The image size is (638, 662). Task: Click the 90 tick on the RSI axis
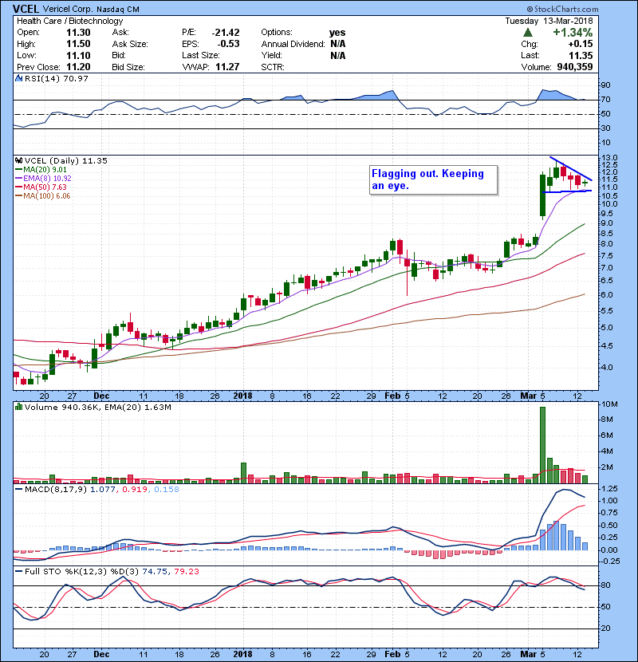coord(606,85)
